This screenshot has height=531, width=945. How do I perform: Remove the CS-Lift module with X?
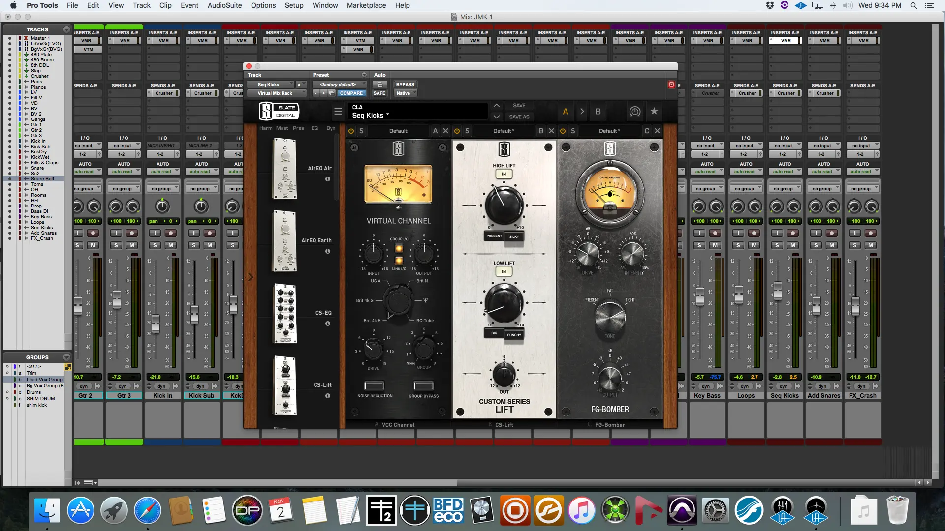click(x=551, y=131)
